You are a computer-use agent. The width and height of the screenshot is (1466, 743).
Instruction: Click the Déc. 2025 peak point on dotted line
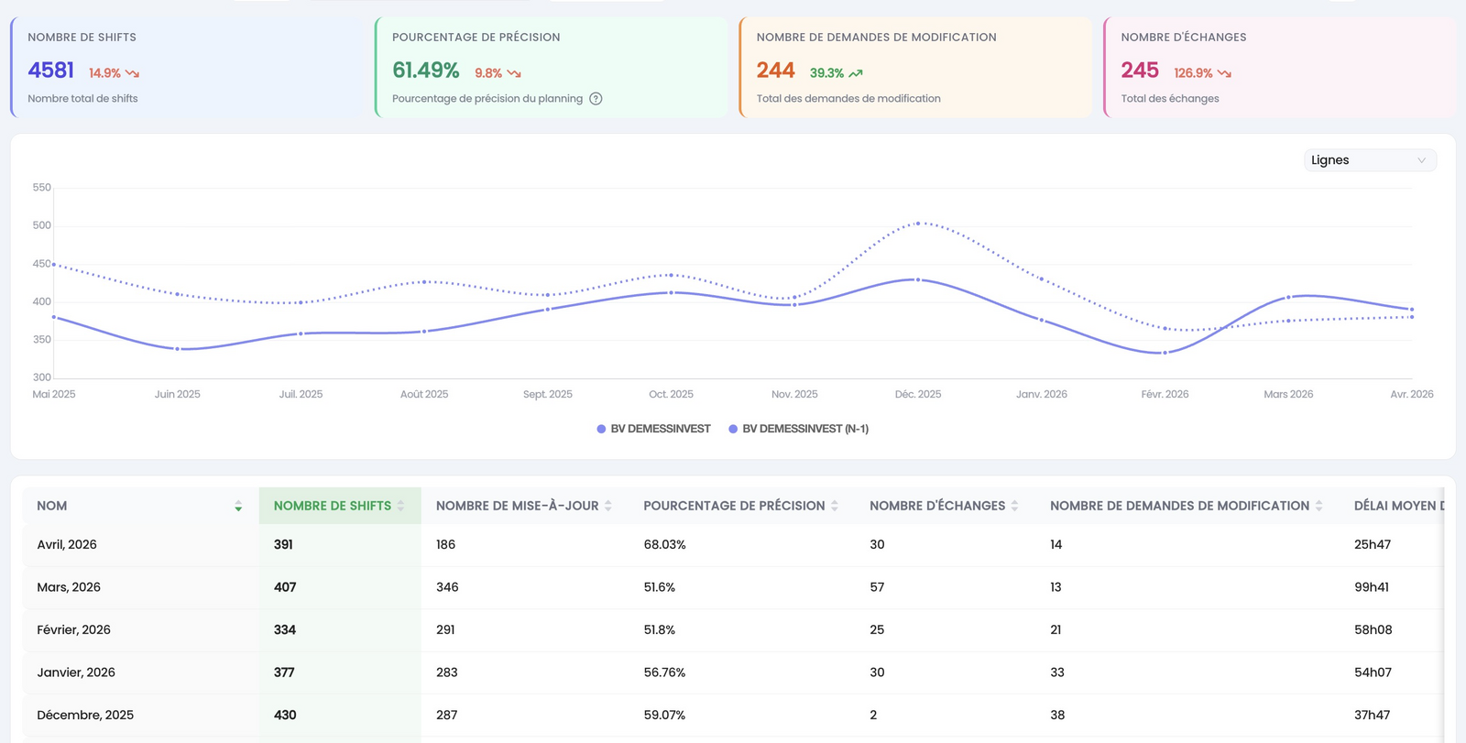pos(918,223)
